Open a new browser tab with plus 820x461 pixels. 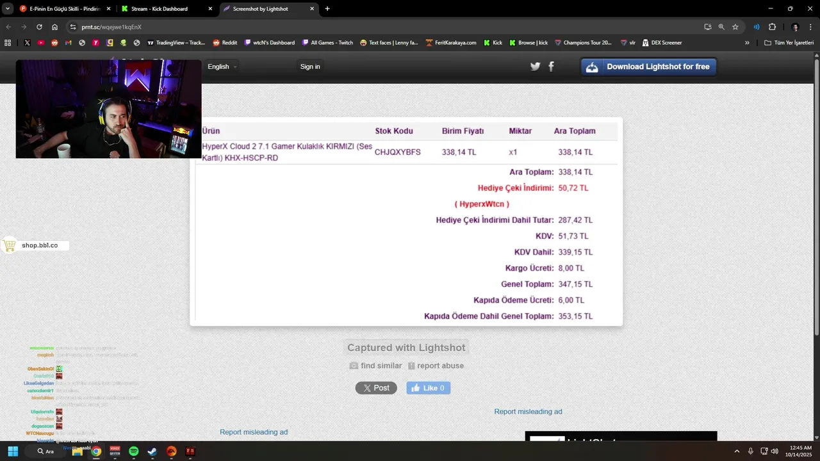pyautogui.click(x=327, y=9)
